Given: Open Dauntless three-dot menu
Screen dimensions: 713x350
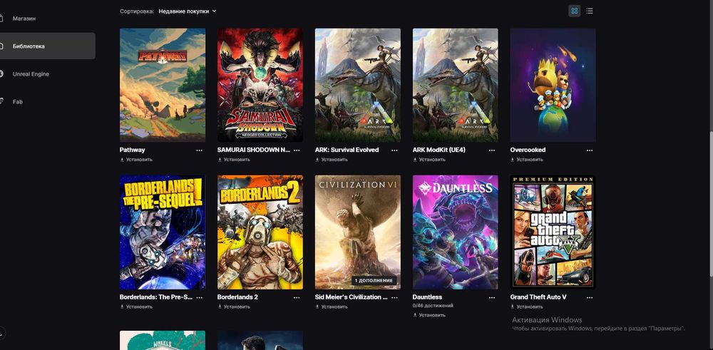Looking at the screenshot, I should pos(492,297).
